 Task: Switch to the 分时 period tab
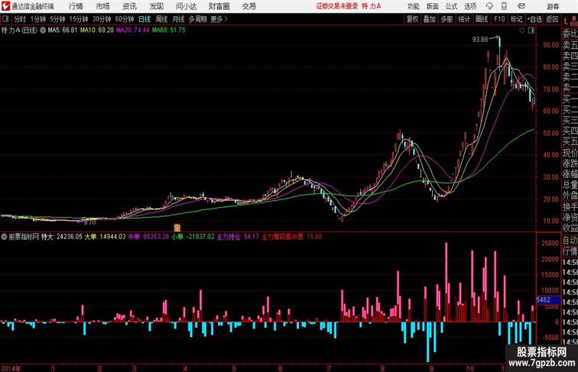click(20, 19)
